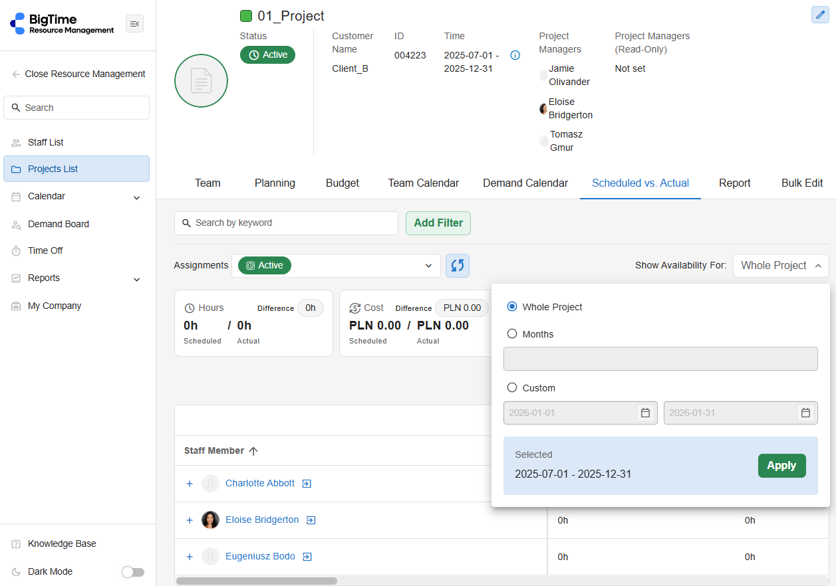Click the Search by keyword field
This screenshot has height=586, width=836.
coord(286,223)
